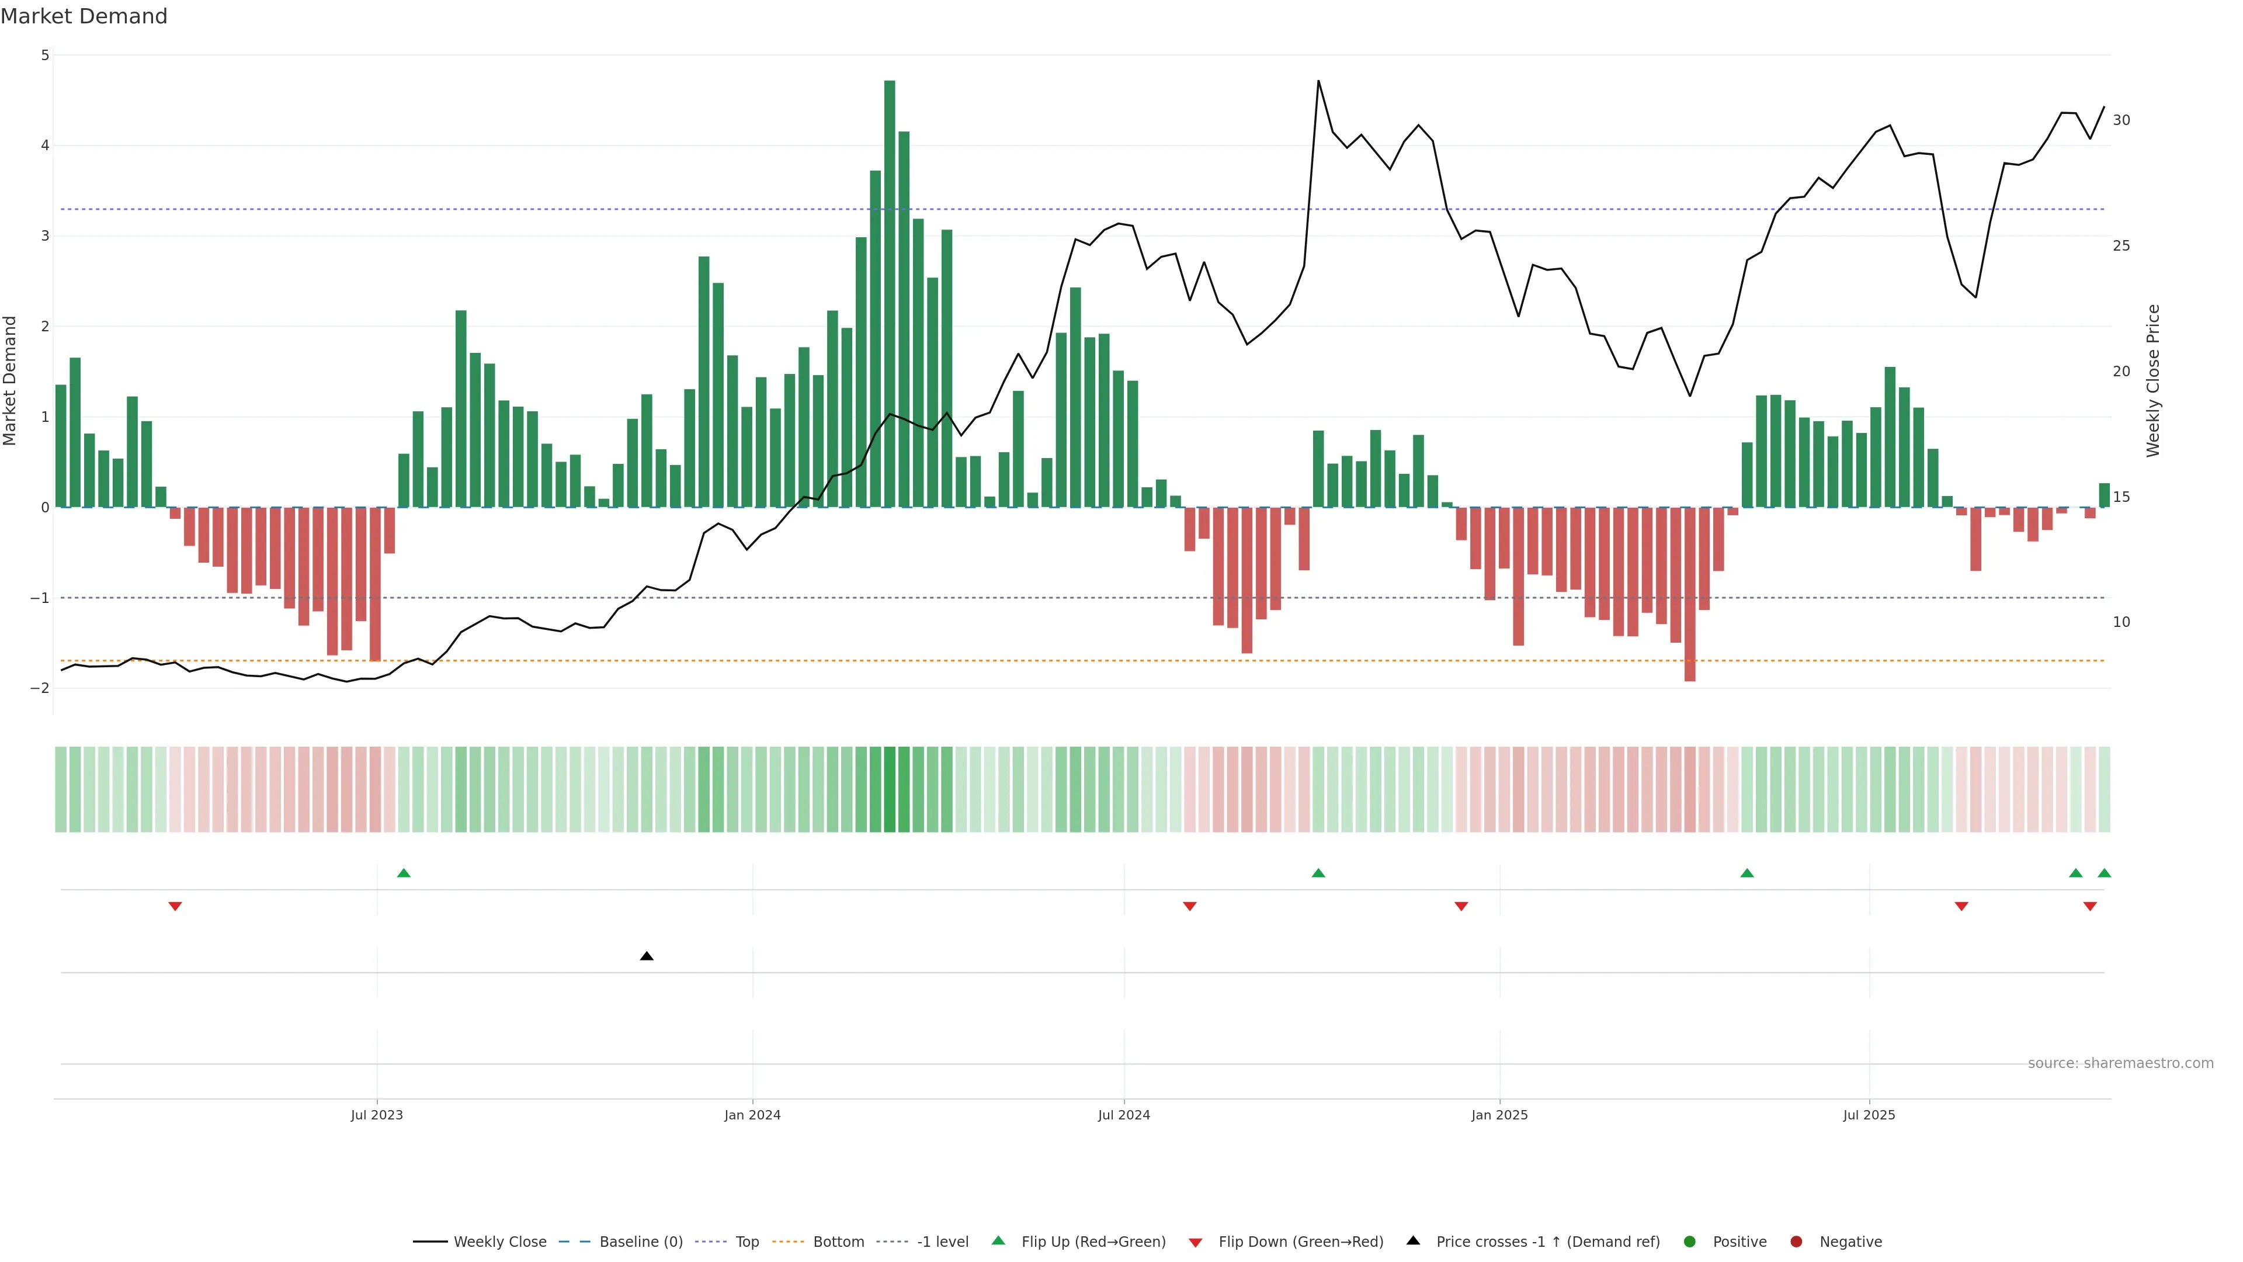
Task: Click the red Flip Down legend triangle
Action: point(1196,1242)
